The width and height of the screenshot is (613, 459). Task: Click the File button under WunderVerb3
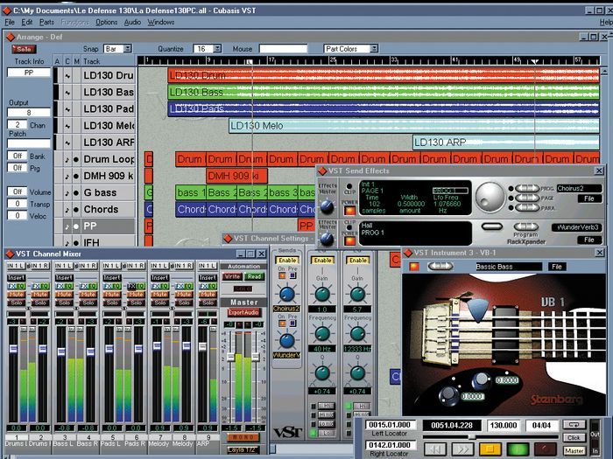(x=588, y=240)
